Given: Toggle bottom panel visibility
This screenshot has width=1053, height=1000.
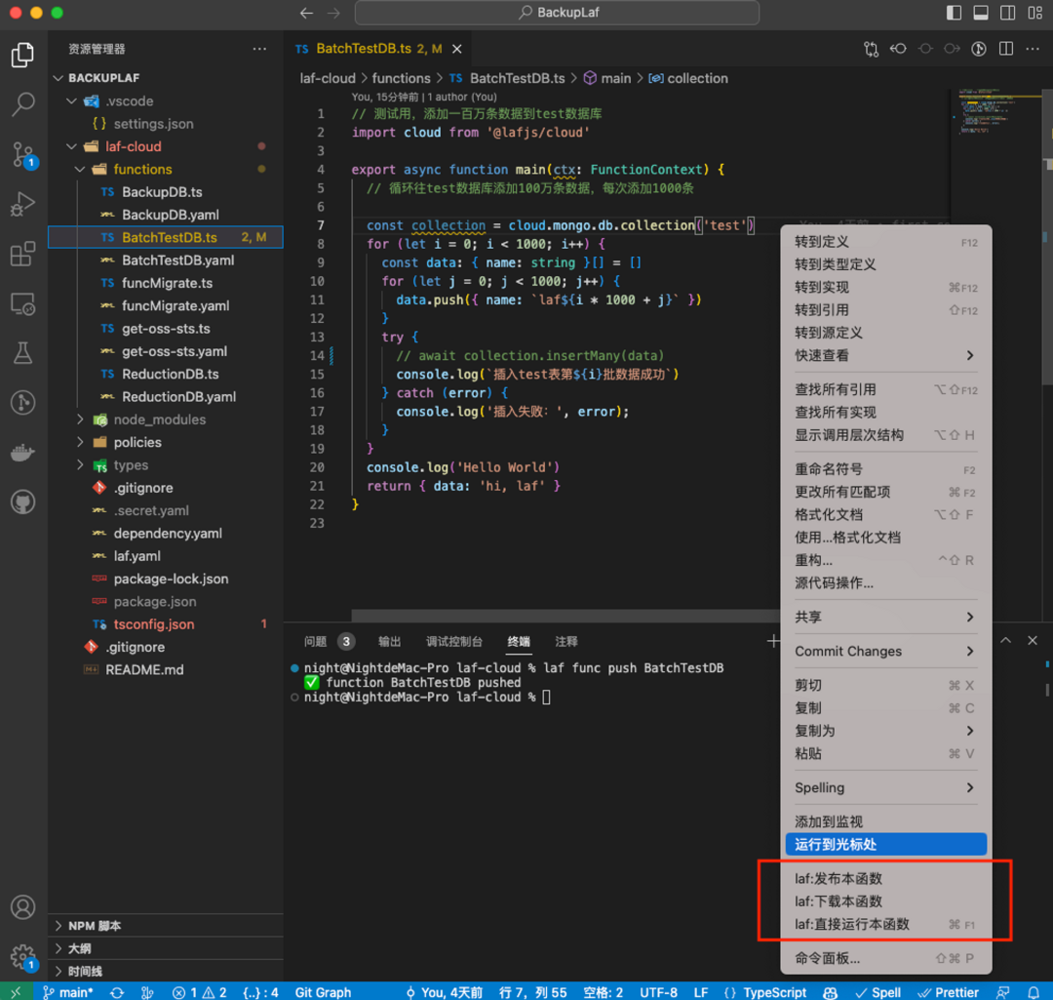Looking at the screenshot, I should click(981, 13).
